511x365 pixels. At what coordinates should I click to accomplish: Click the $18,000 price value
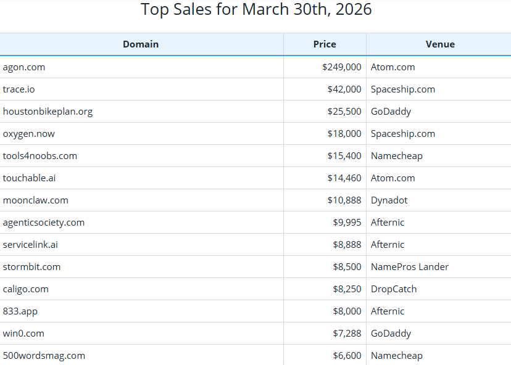pyautogui.click(x=344, y=134)
